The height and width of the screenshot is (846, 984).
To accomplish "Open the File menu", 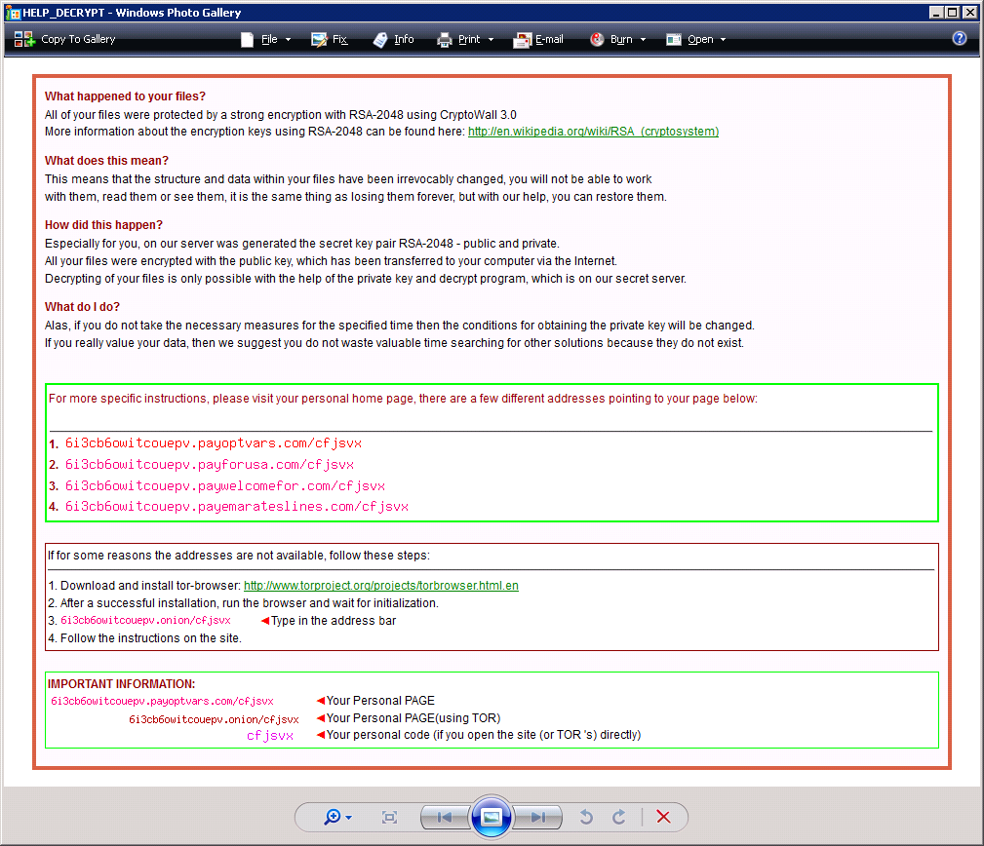I will [269, 39].
